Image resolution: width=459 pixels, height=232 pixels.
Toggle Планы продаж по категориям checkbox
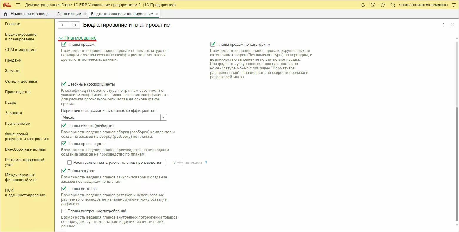click(x=213, y=44)
